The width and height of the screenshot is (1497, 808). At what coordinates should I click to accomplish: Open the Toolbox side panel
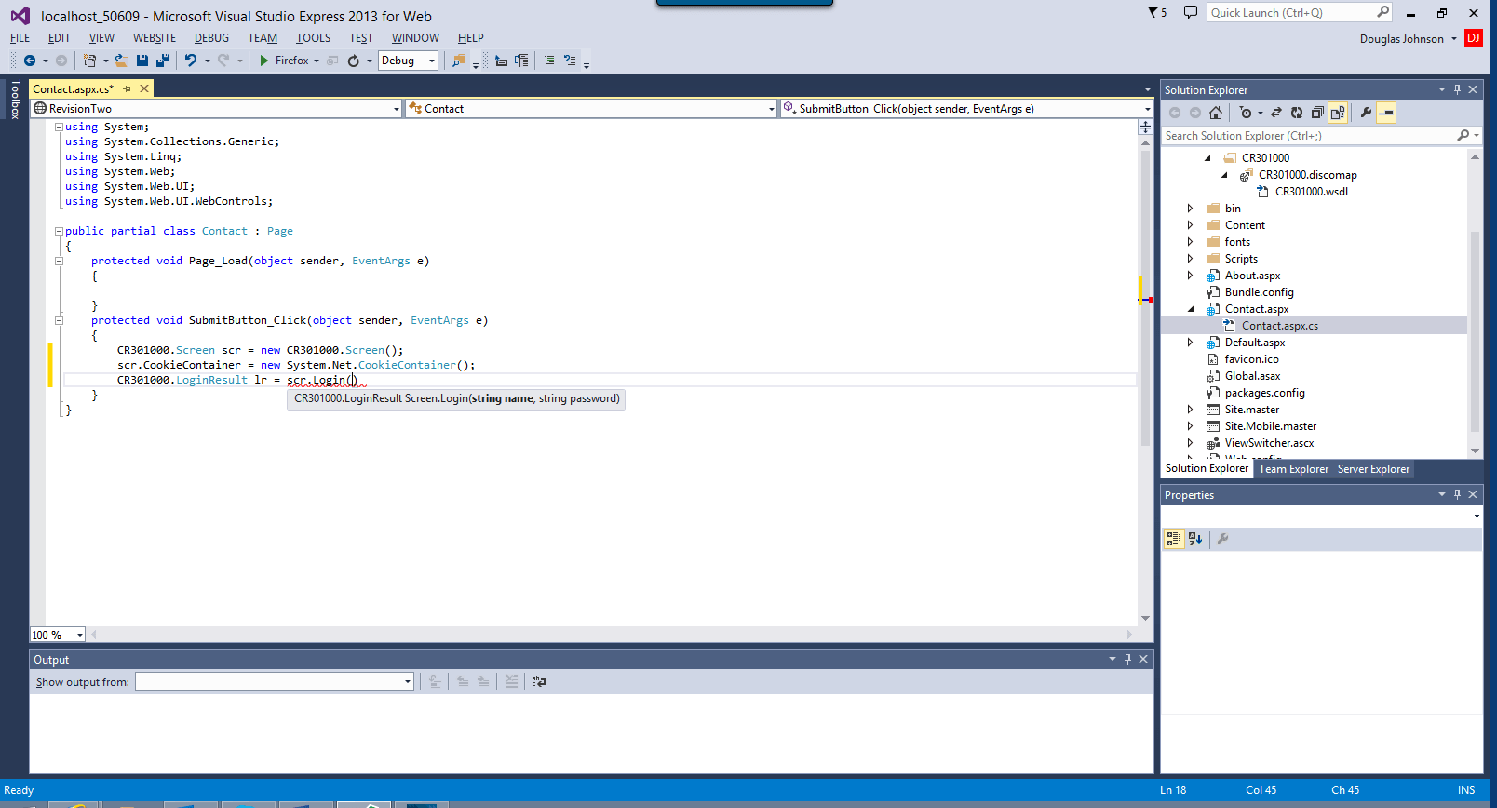(15, 100)
